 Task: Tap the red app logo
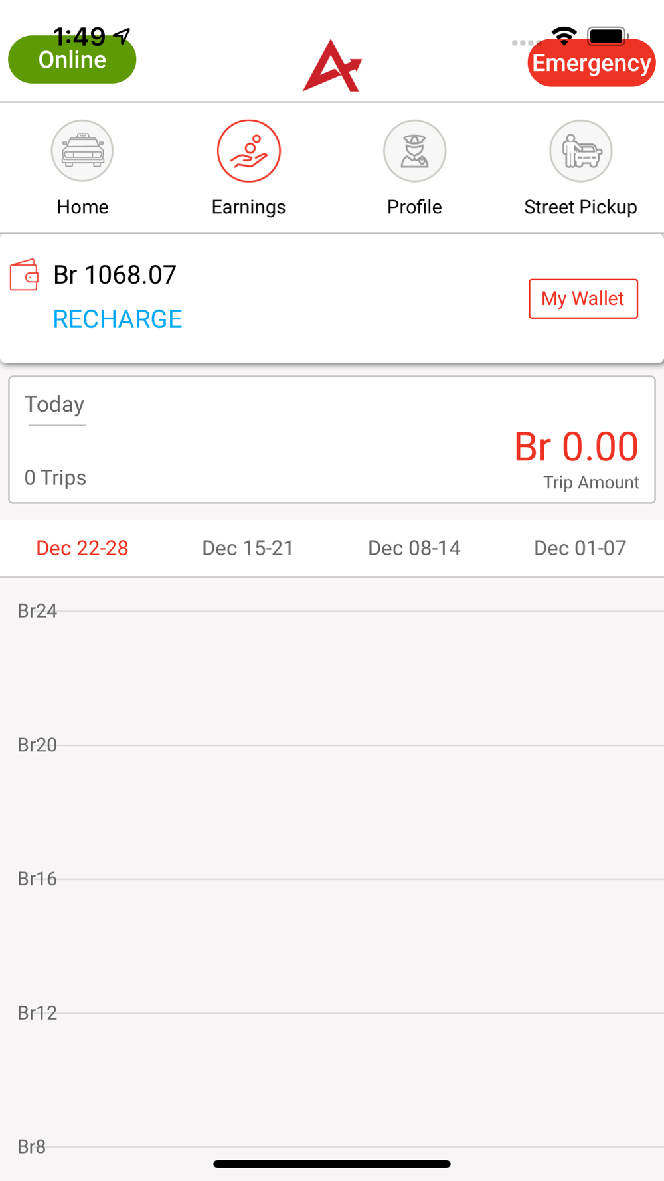332,66
